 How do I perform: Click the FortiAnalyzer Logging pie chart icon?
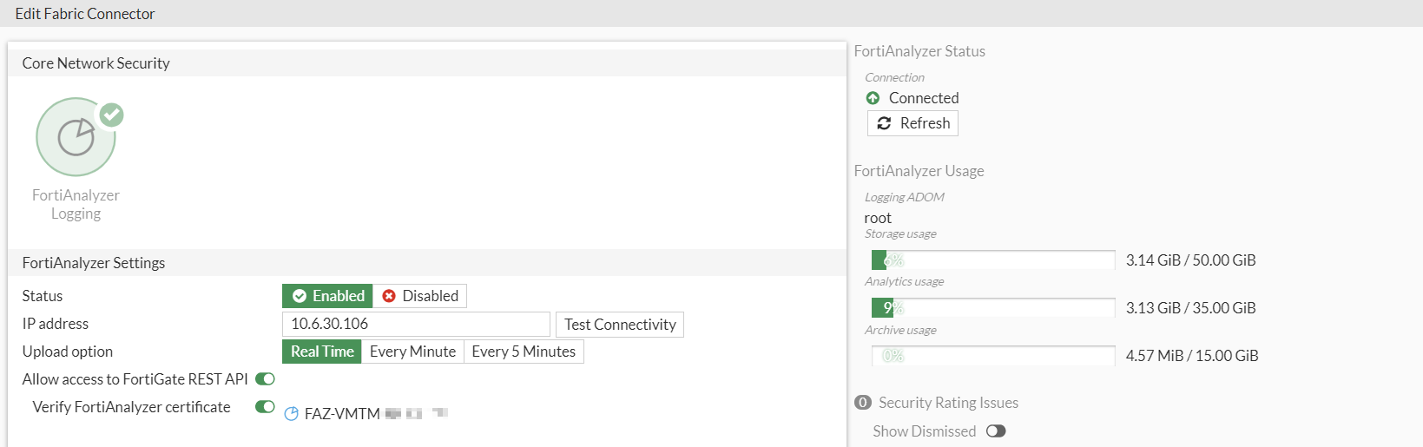pyautogui.click(x=76, y=137)
